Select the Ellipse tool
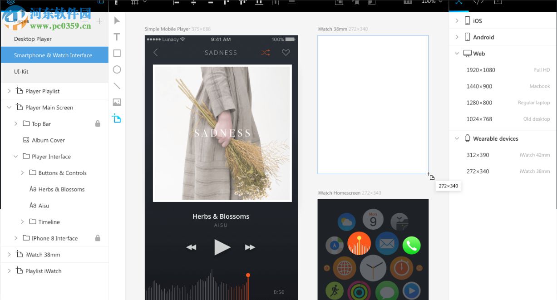Screen dimensions: 557x300 click(x=117, y=69)
